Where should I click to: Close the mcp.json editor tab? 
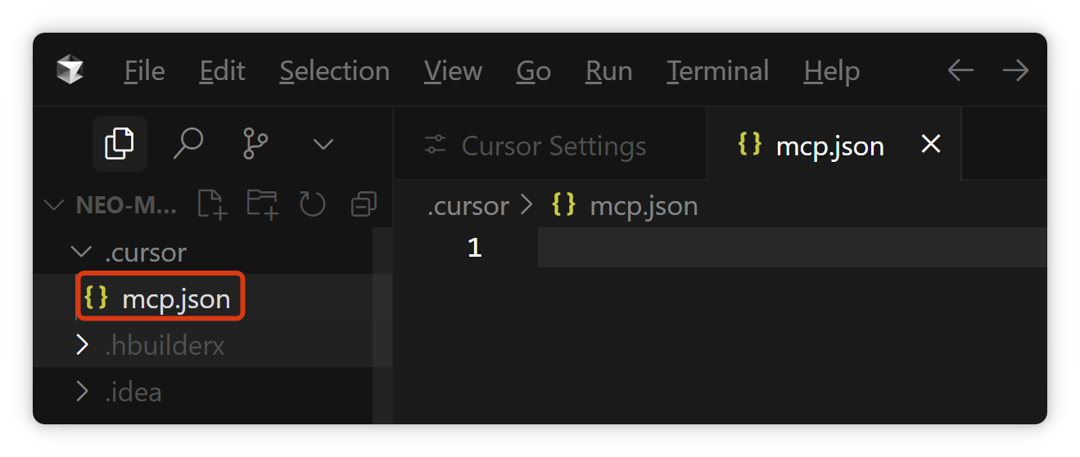[x=930, y=145]
